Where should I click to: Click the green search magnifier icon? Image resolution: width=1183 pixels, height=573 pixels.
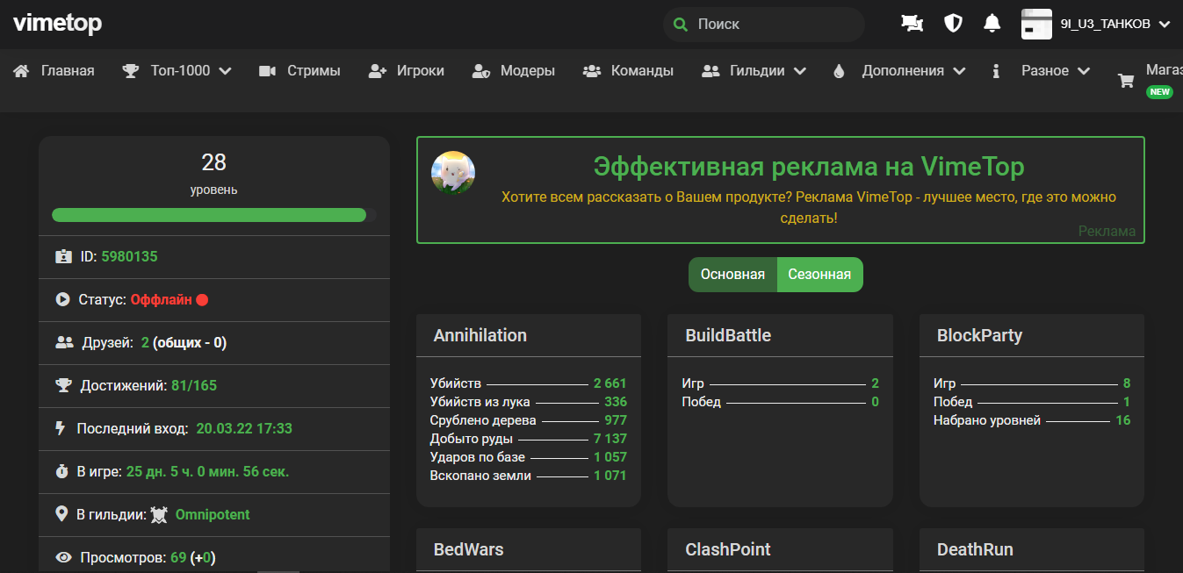pyautogui.click(x=680, y=25)
